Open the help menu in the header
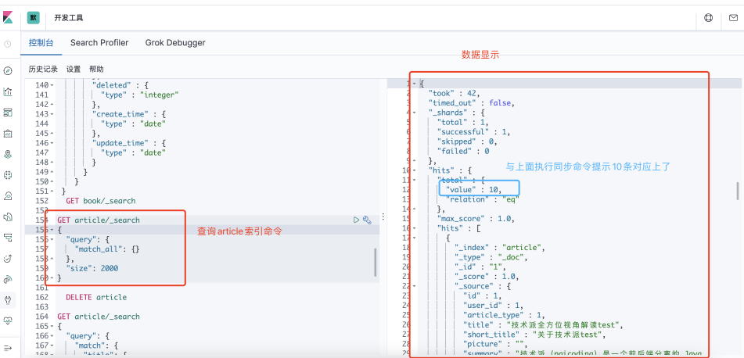 [709, 17]
